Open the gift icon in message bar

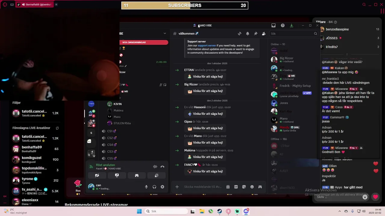(228, 187)
